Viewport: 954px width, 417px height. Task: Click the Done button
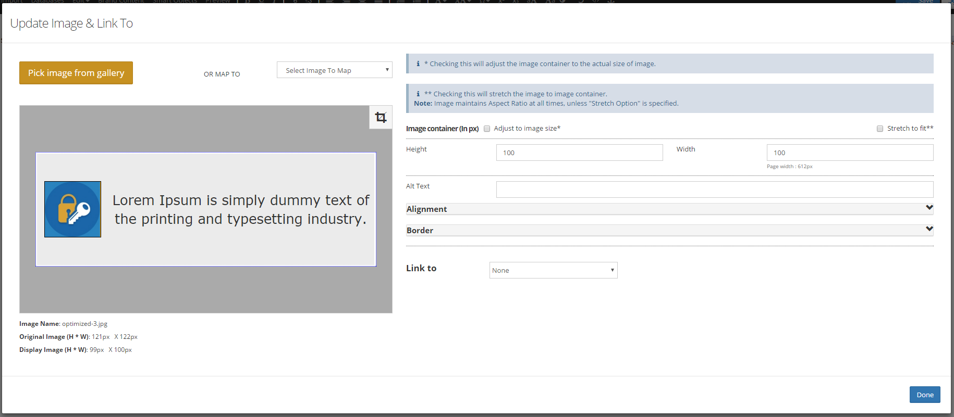[x=924, y=395]
